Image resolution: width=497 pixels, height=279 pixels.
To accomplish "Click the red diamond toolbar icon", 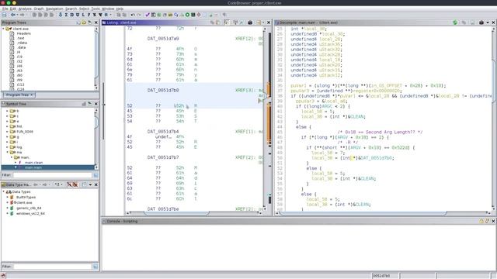I will click(199, 15).
